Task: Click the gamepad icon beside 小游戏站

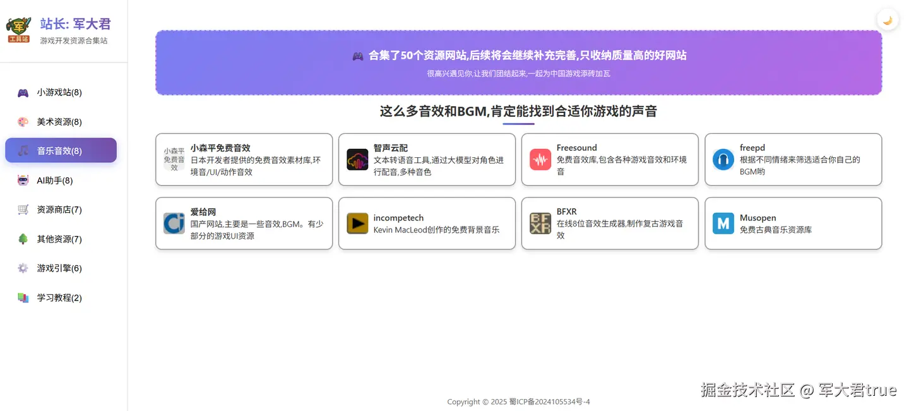Action: coord(23,93)
